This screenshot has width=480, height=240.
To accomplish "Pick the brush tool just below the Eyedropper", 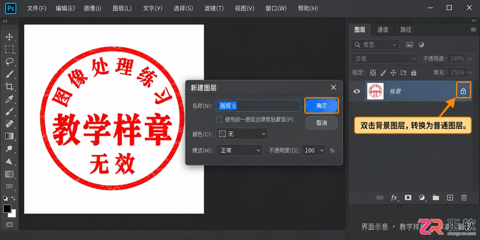I will pos(9,111).
